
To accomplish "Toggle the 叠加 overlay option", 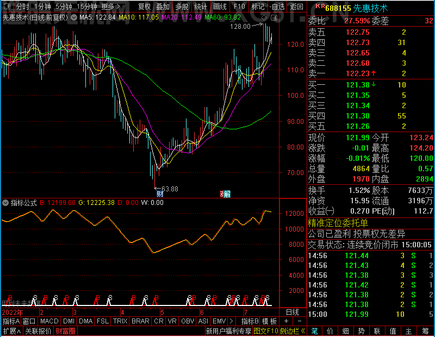I will pos(163,7).
